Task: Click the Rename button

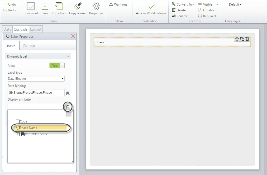Action: point(180,16)
